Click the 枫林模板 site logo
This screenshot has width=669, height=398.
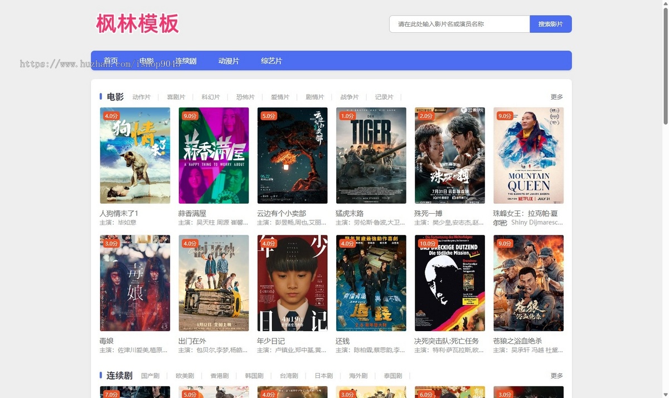click(x=137, y=24)
